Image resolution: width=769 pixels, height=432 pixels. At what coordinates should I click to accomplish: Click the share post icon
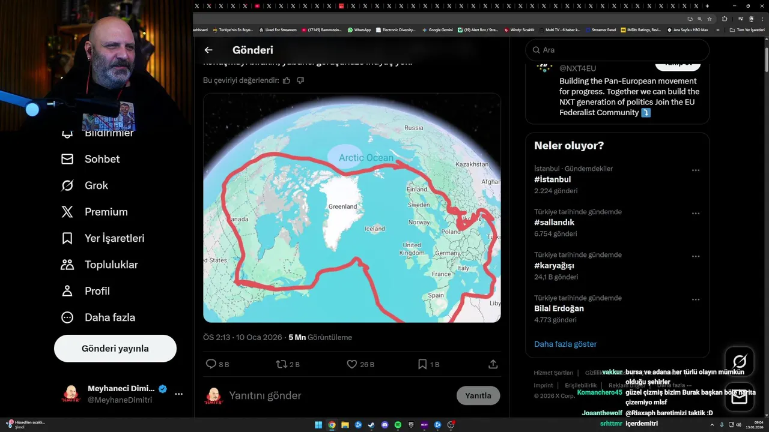(x=493, y=364)
